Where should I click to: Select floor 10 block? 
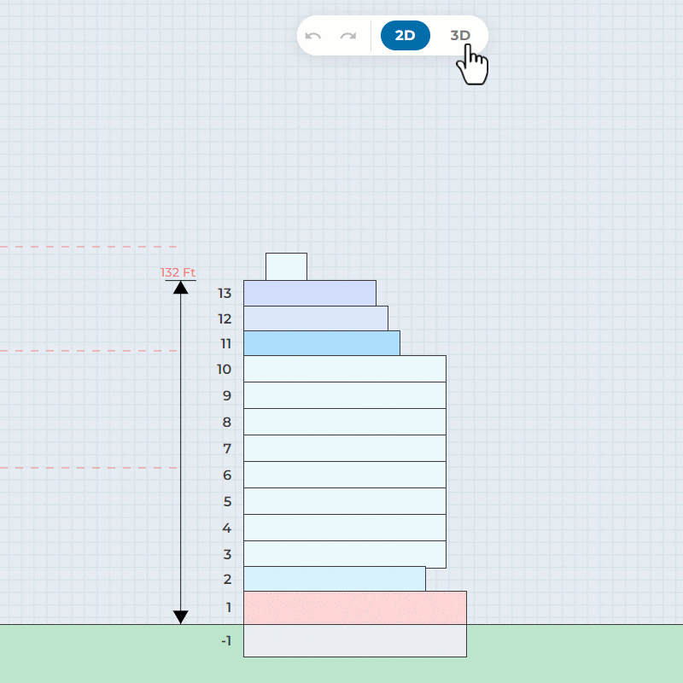pos(344,369)
